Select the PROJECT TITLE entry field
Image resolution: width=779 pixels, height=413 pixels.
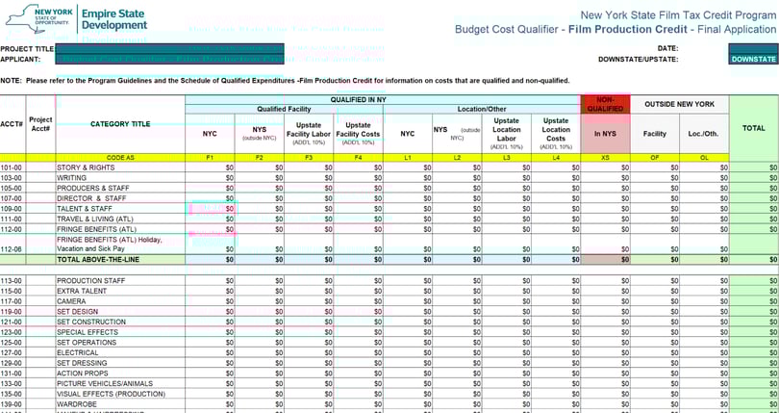(x=170, y=49)
